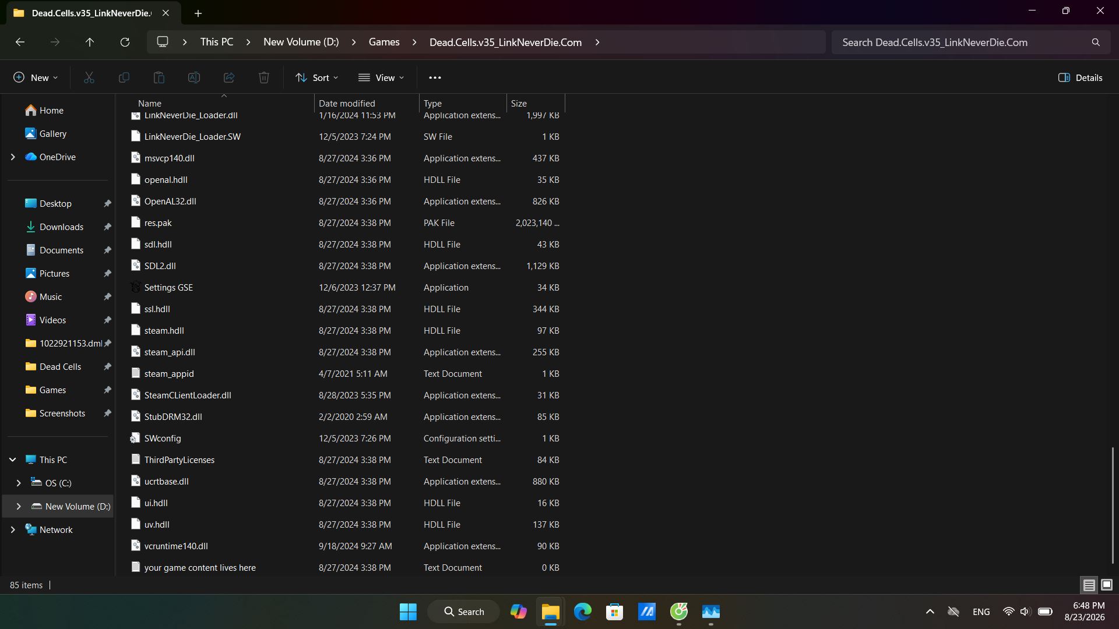Open the New item dropdown
The width and height of the screenshot is (1119, 629).
click(x=36, y=77)
